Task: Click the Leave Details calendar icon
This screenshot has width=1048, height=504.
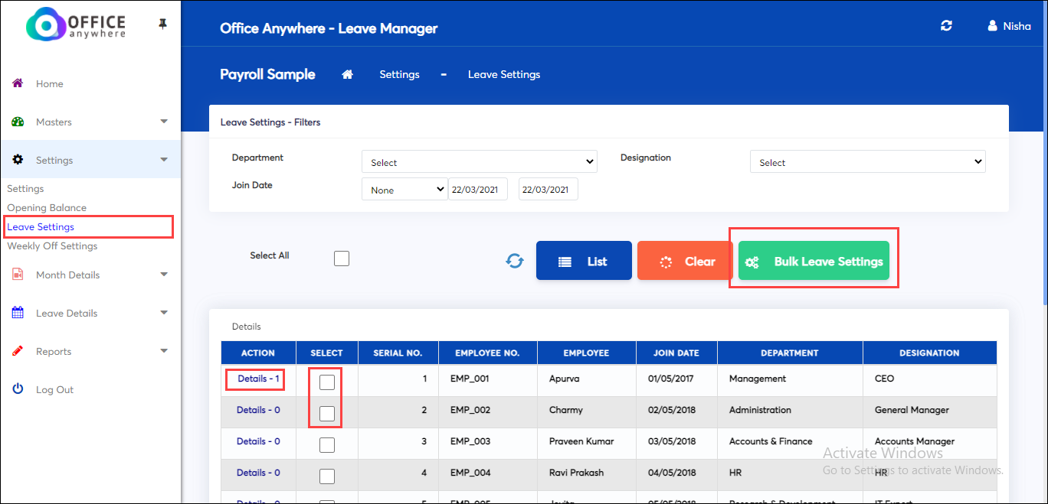Action: (18, 313)
